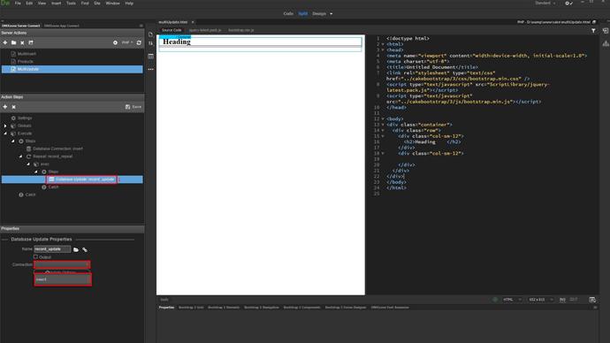Open the HTML language mode dropdown in status bar
The width and height of the screenshot is (610, 343).
(x=512, y=300)
